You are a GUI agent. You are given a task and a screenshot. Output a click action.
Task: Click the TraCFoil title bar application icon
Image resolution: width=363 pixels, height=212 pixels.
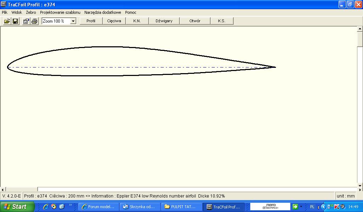click(x=4, y=5)
